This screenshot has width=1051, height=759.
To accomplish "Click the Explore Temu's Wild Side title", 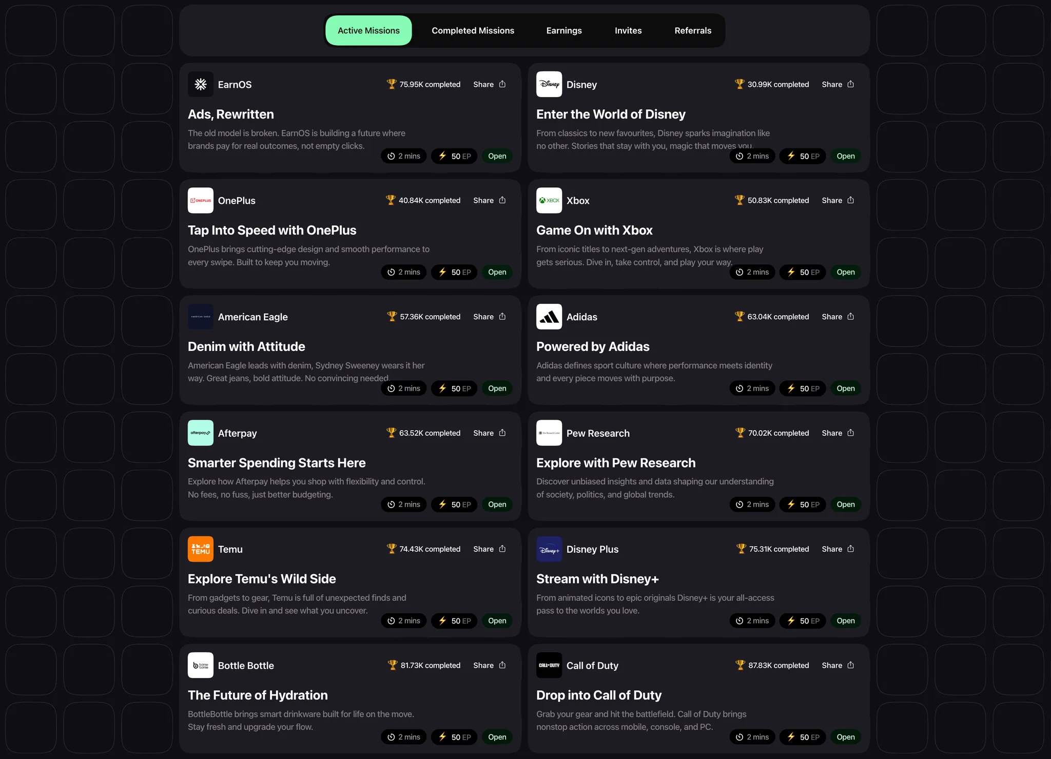I will 262,579.
